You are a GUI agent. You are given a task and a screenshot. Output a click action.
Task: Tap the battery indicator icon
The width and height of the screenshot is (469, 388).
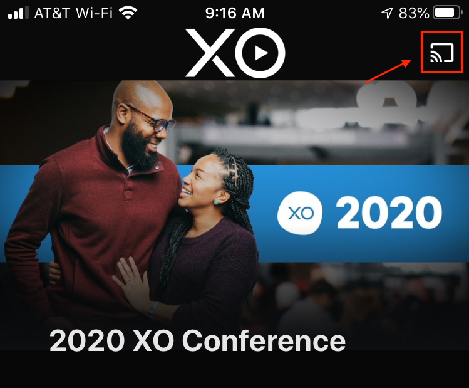pos(448,13)
